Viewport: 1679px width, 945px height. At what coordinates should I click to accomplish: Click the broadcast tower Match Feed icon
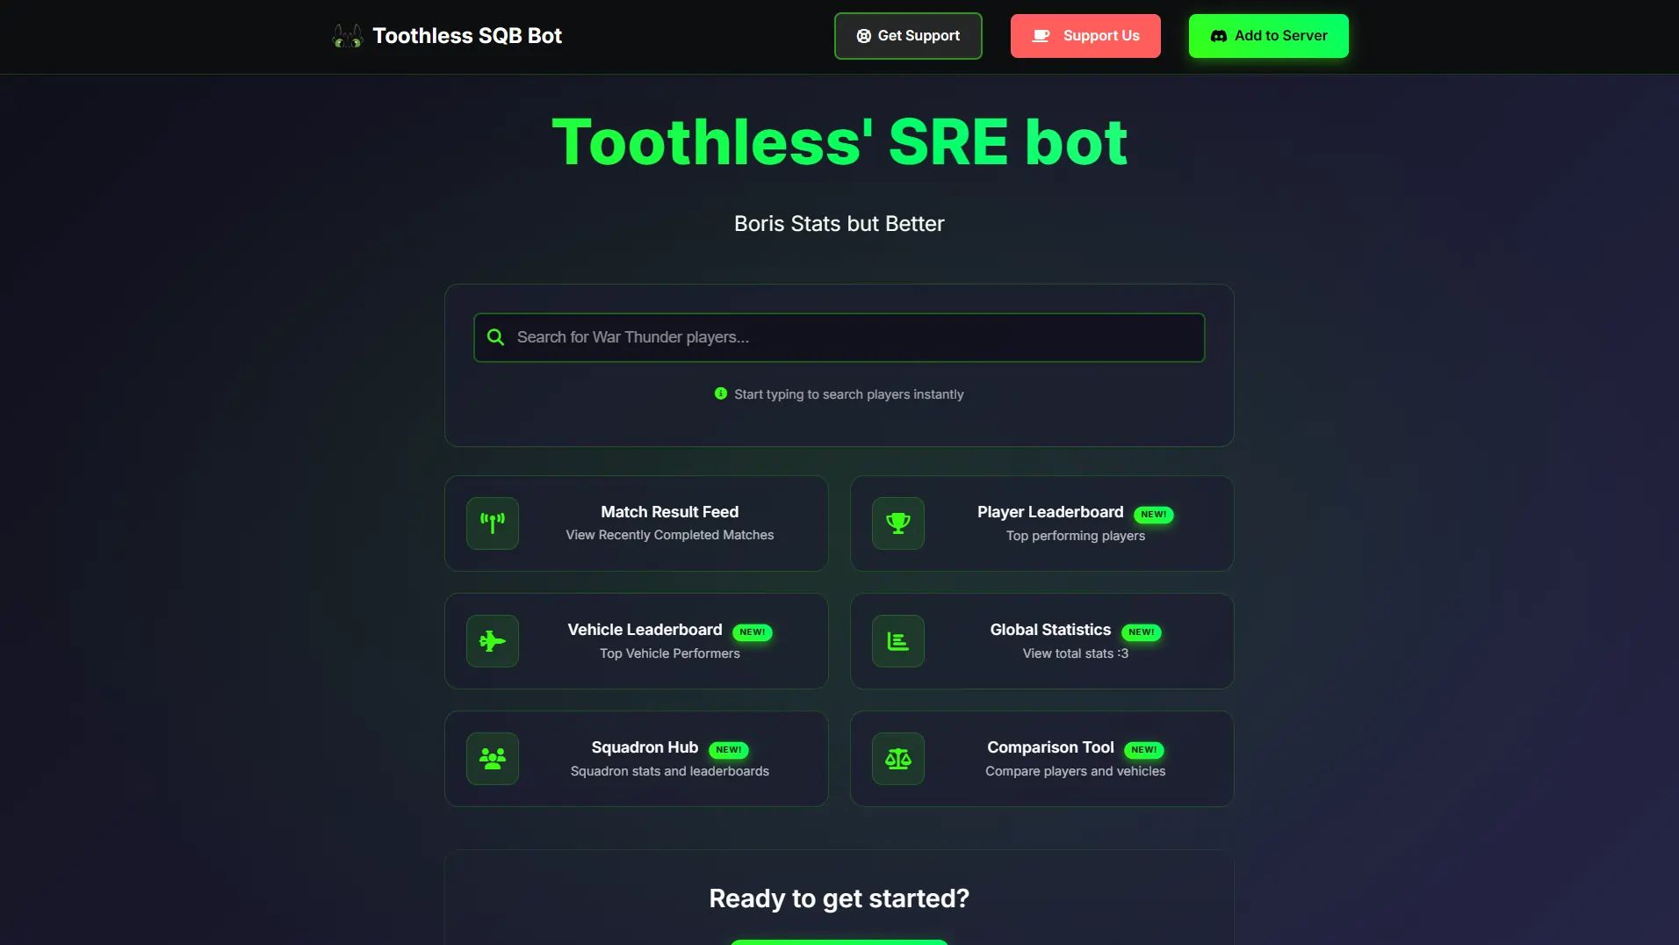click(493, 523)
